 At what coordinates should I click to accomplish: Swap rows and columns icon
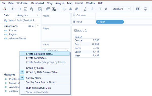(64, 9)
